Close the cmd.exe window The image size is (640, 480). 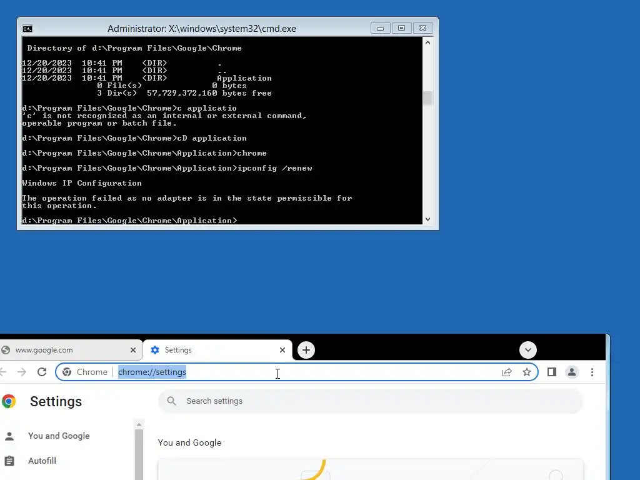pos(423,28)
